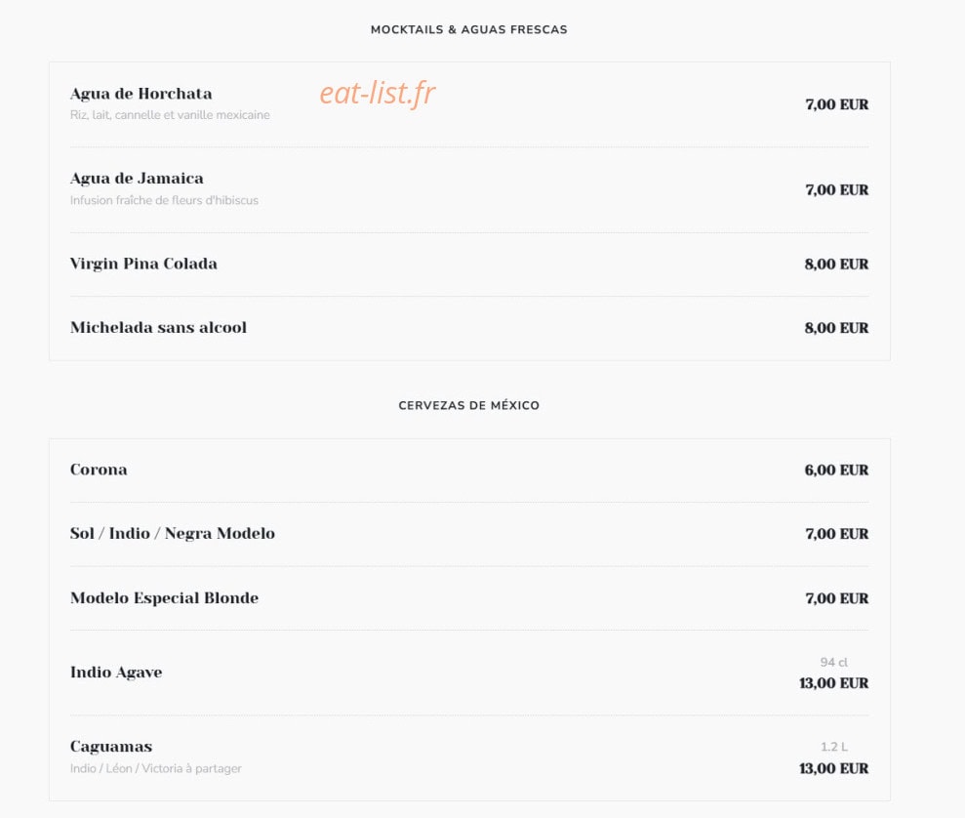Click the 94 cl size label
Screen dimensions: 965x818
[833, 662]
